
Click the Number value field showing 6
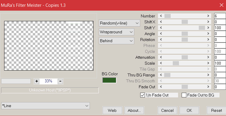click(220, 16)
